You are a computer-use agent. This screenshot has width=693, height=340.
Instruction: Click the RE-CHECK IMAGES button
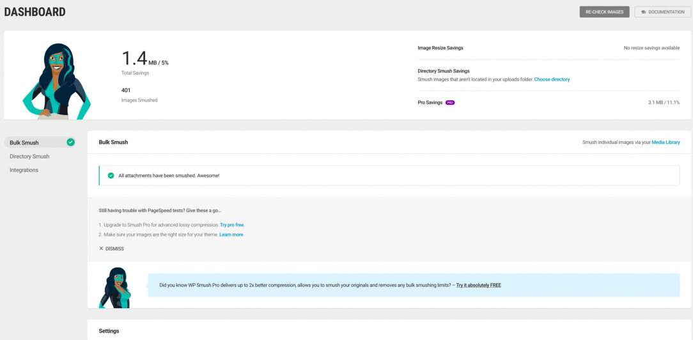604,12
